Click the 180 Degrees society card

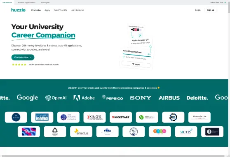click(x=147, y=117)
